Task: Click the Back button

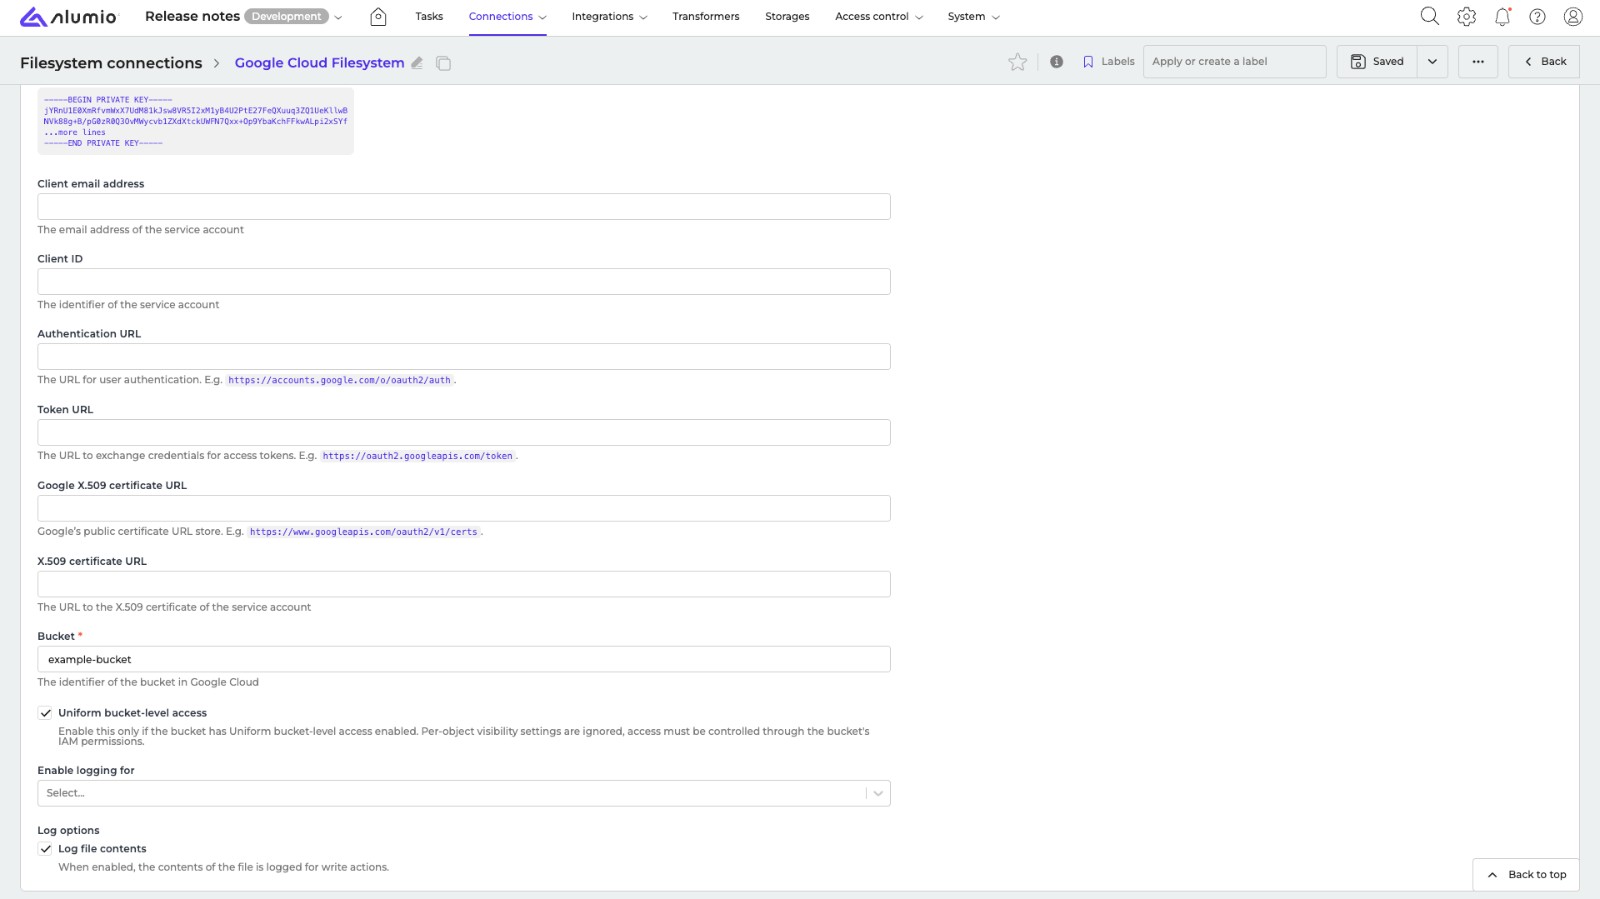Action: coord(1544,62)
